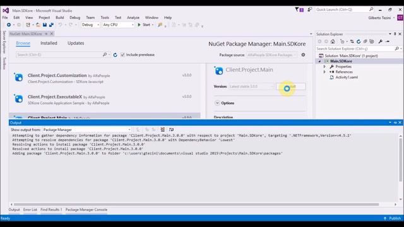The height and width of the screenshot is (227, 404).
Task: Click the notifications filter flag icon
Action: 299,9
